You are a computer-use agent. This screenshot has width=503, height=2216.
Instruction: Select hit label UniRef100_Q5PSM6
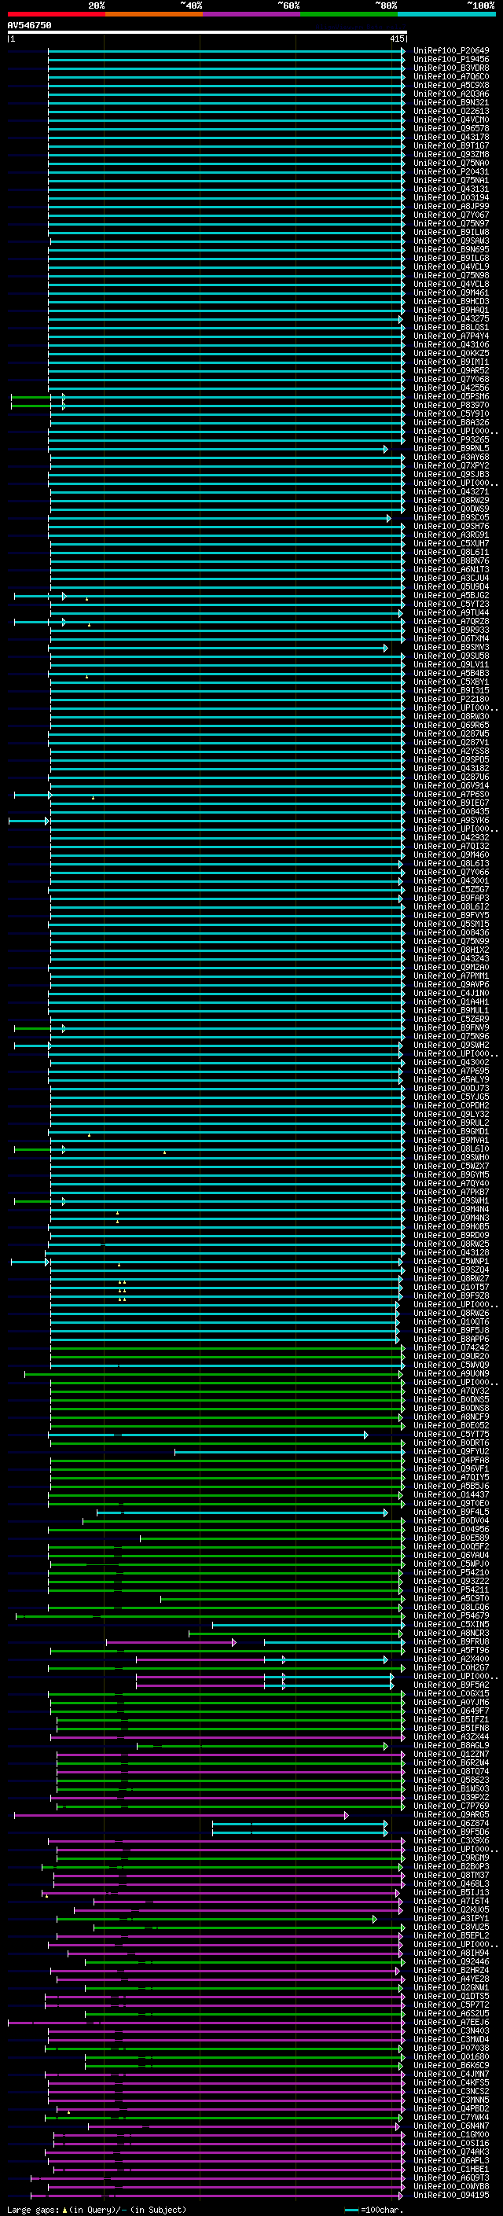click(x=451, y=396)
